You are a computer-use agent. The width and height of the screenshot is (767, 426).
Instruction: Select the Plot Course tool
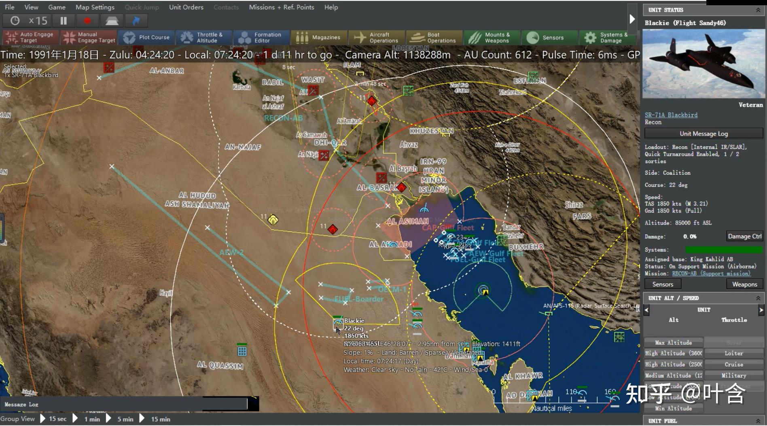point(146,37)
